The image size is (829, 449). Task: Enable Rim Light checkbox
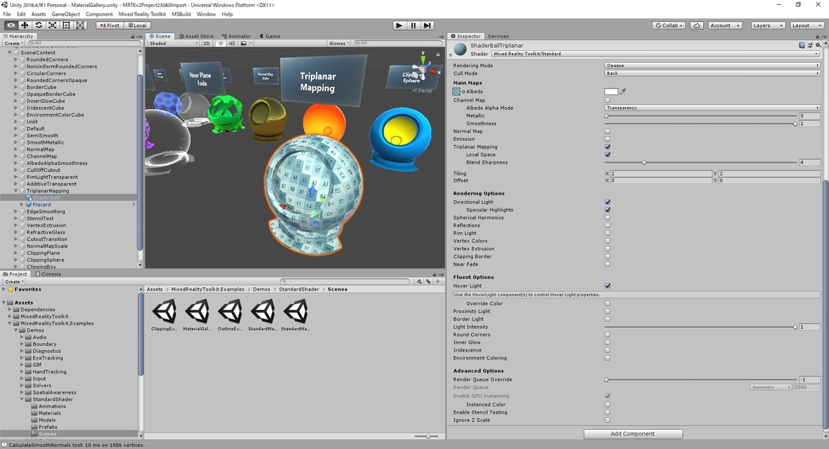[x=607, y=233]
